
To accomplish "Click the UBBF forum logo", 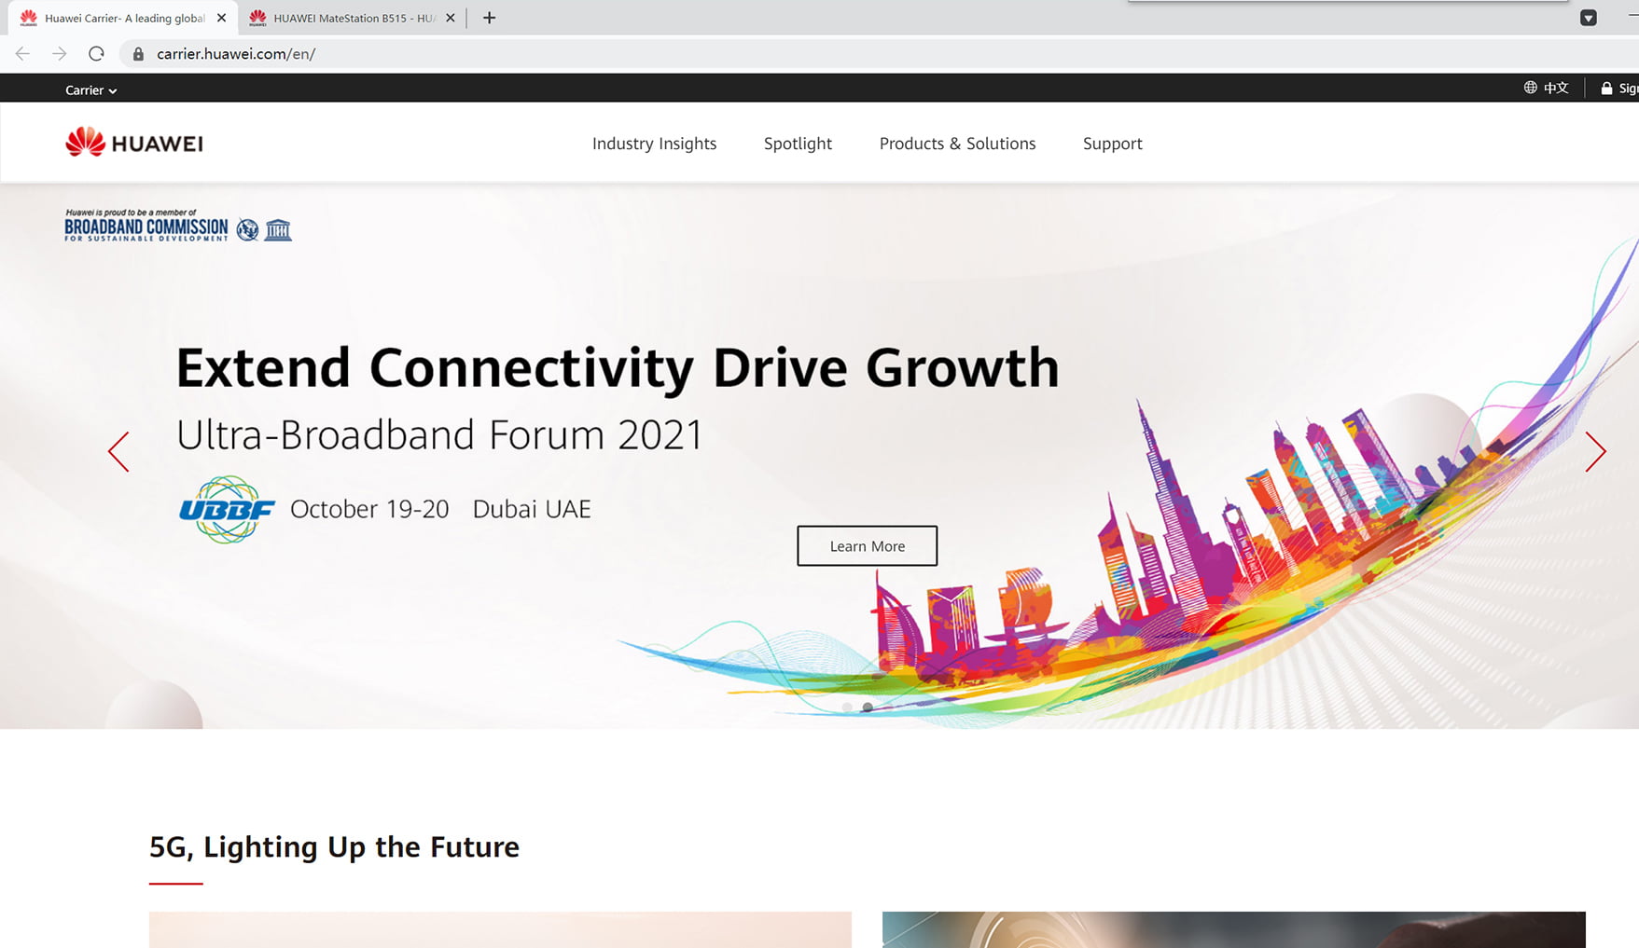I will (x=227, y=510).
